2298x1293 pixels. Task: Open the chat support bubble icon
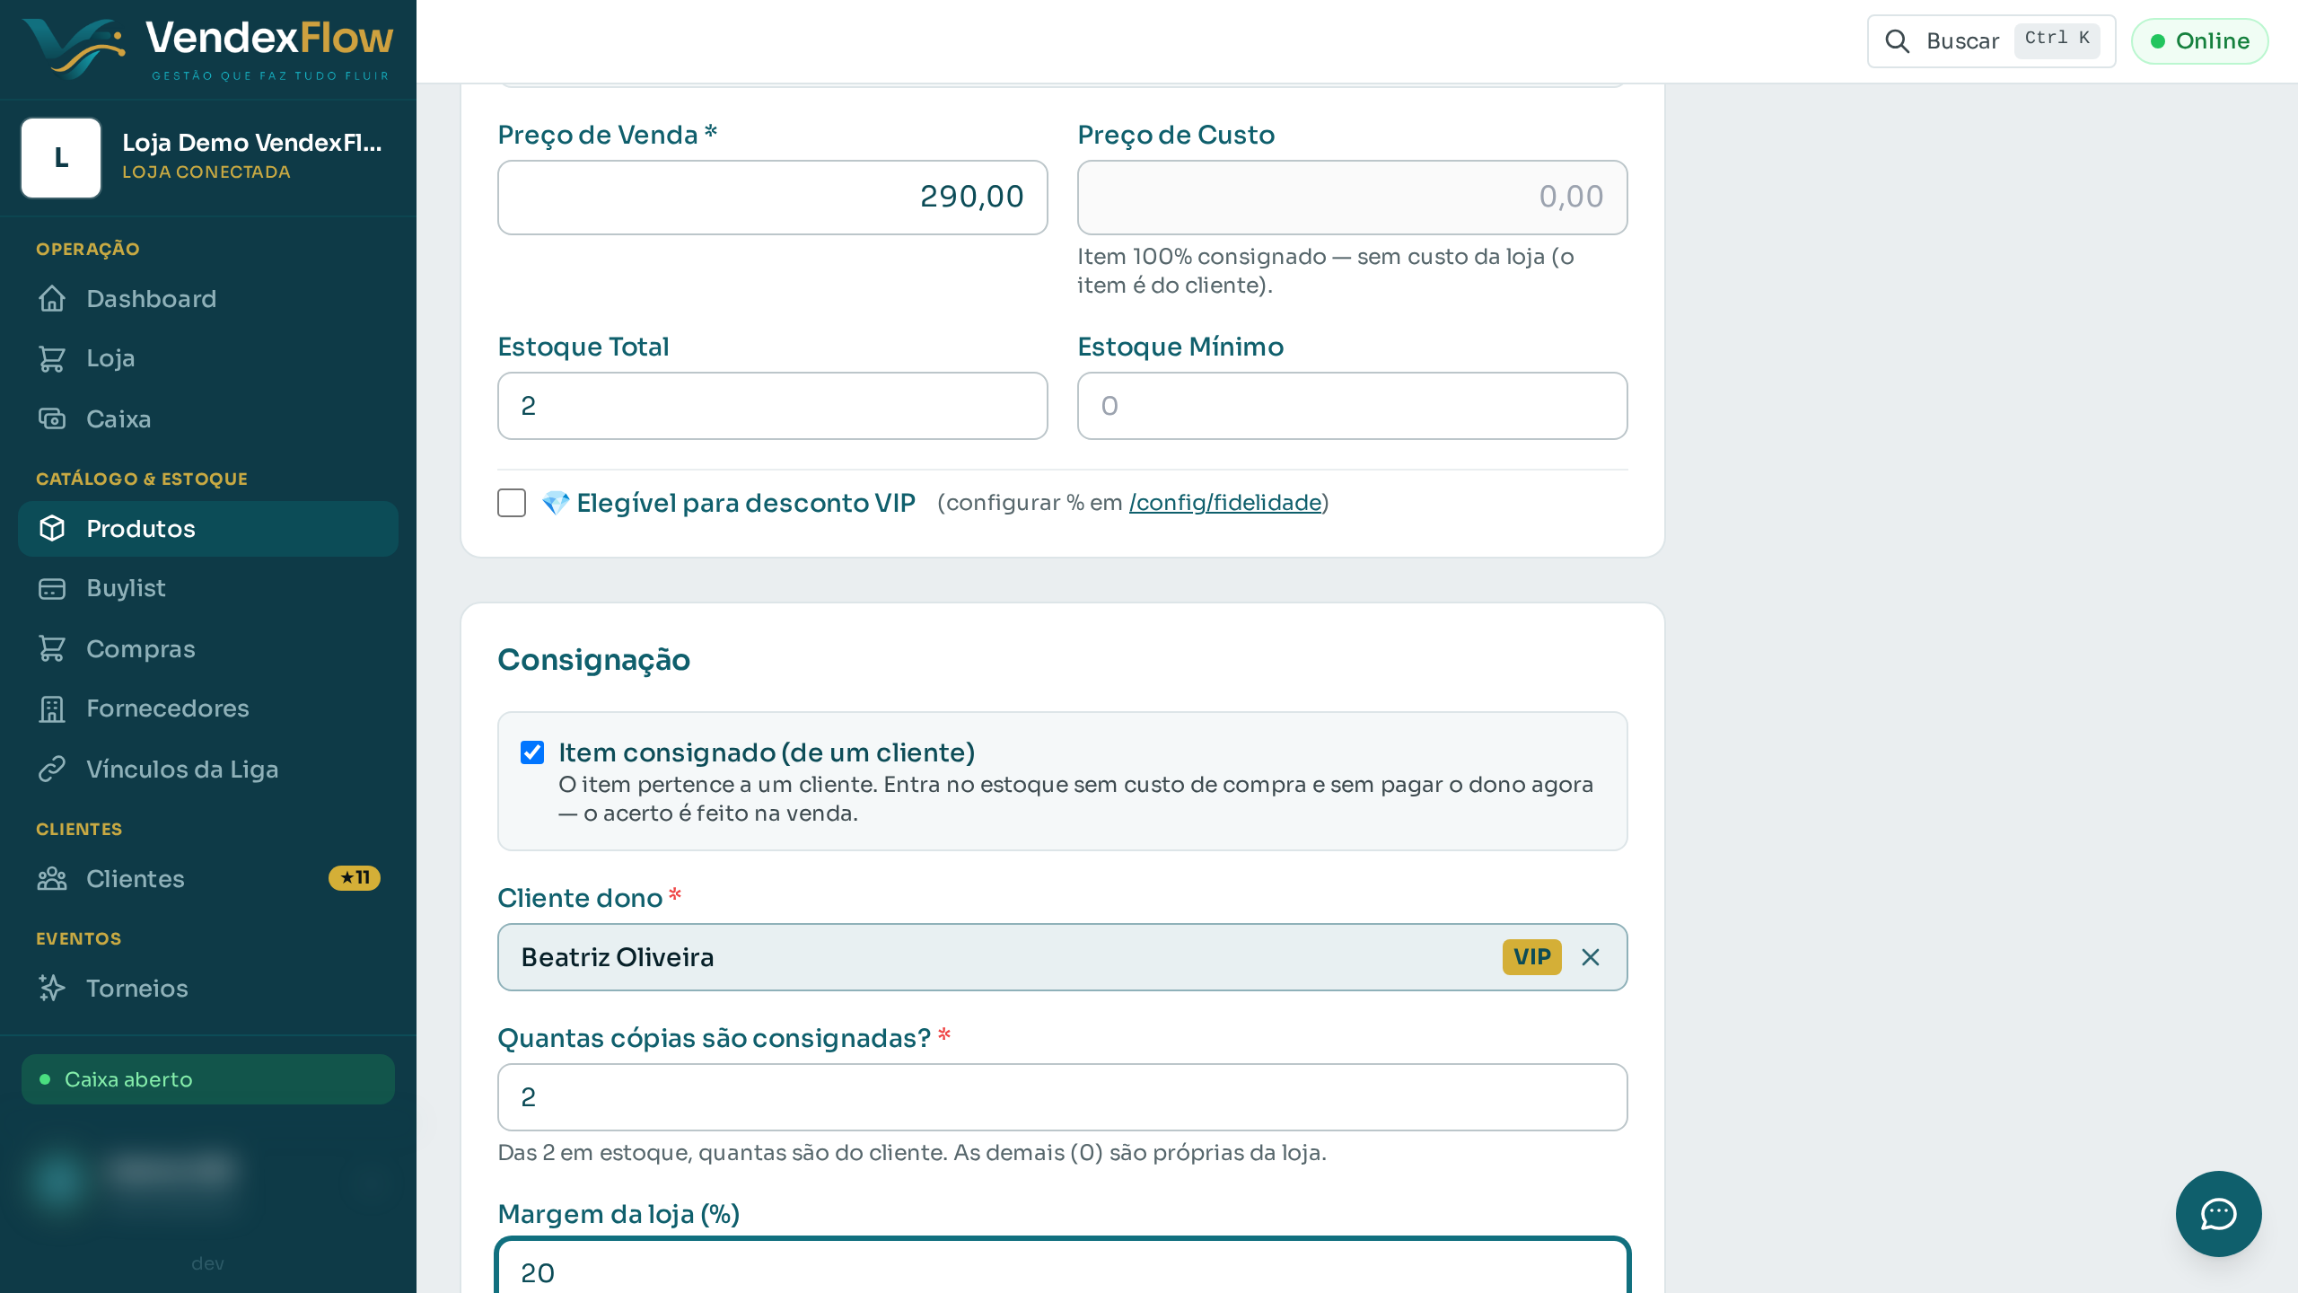(x=2218, y=1213)
